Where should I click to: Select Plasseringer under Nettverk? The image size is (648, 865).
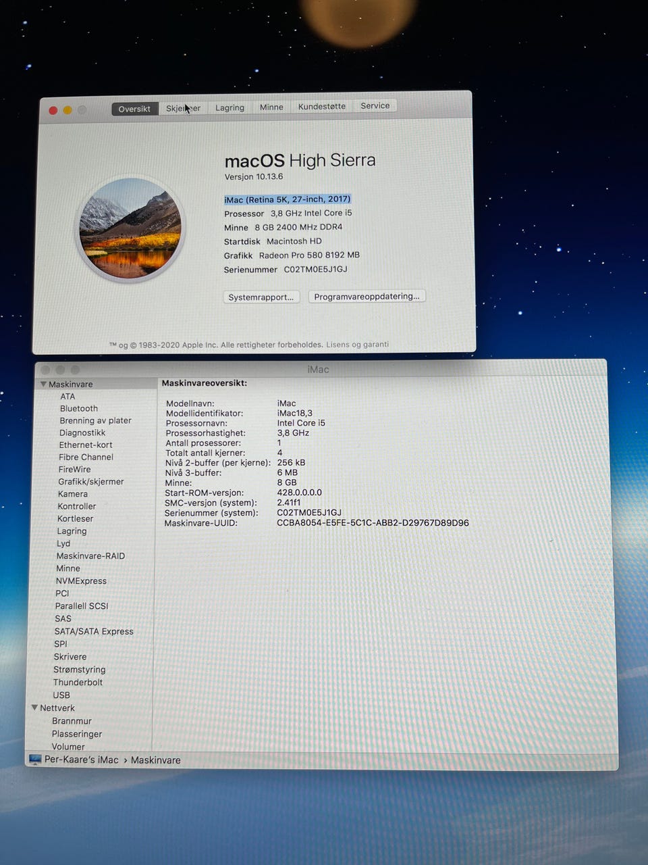tap(77, 734)
